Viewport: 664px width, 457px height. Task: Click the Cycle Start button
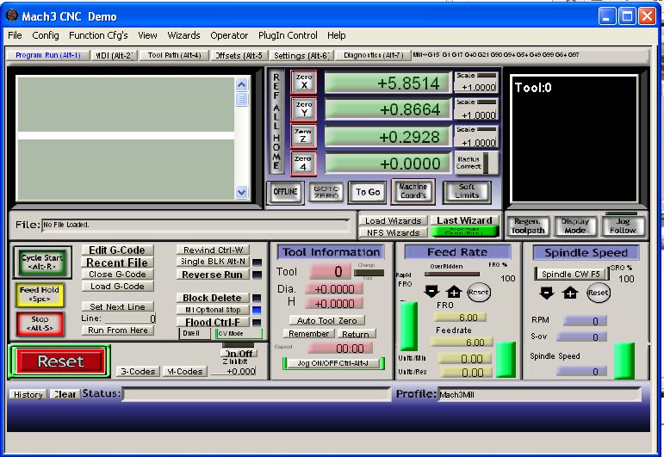coord(40,262)
